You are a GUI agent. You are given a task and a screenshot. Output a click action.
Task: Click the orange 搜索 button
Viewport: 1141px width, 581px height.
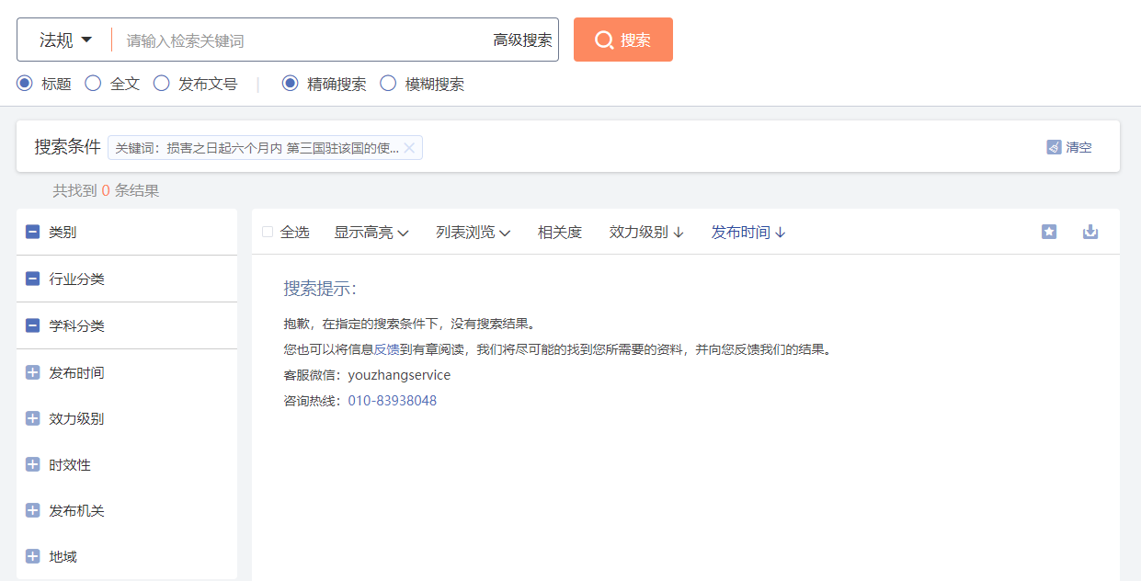click(622, 40)
